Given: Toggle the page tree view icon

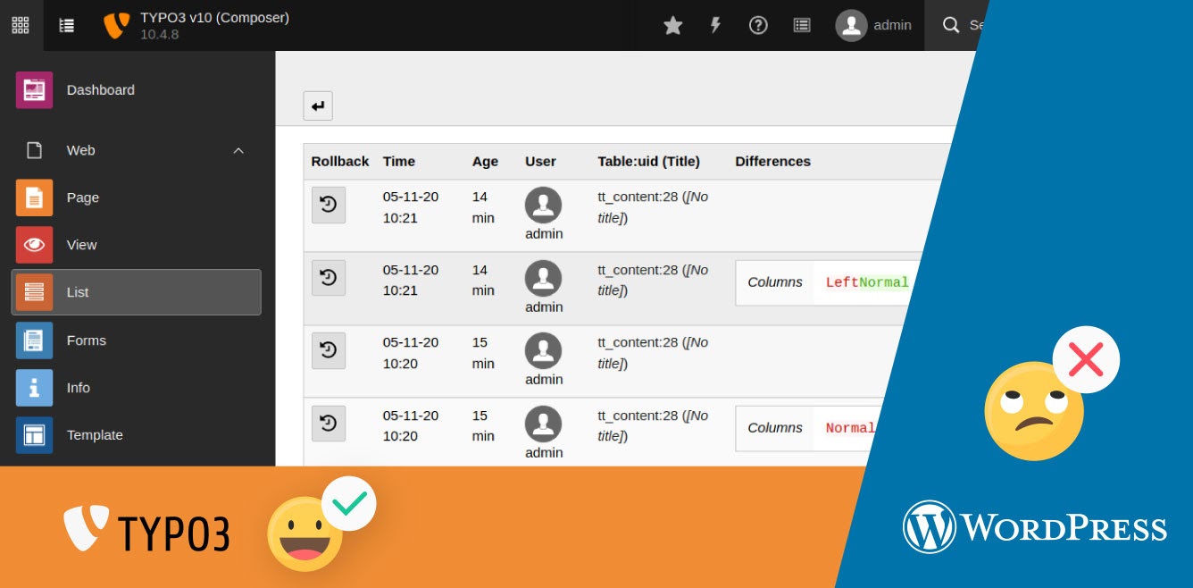Looking at the screenshot, I should coord(67,25).
